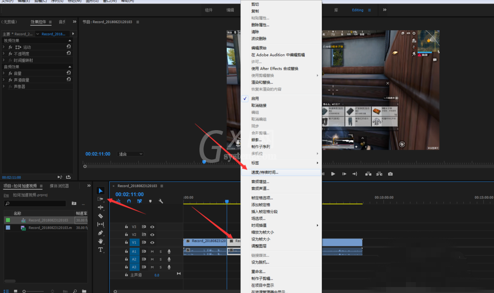Image resolution: width=494 pixels, height=293 pixels.
Task: Mute the A1 audio track
Action: coord(152,251)
